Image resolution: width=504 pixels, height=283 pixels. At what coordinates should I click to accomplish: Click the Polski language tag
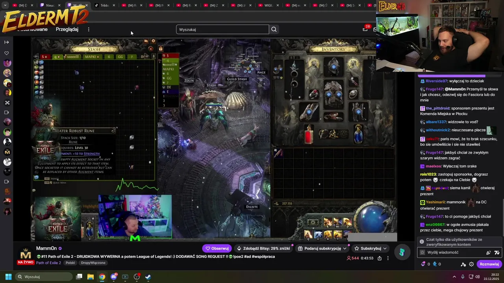[70, 263]
